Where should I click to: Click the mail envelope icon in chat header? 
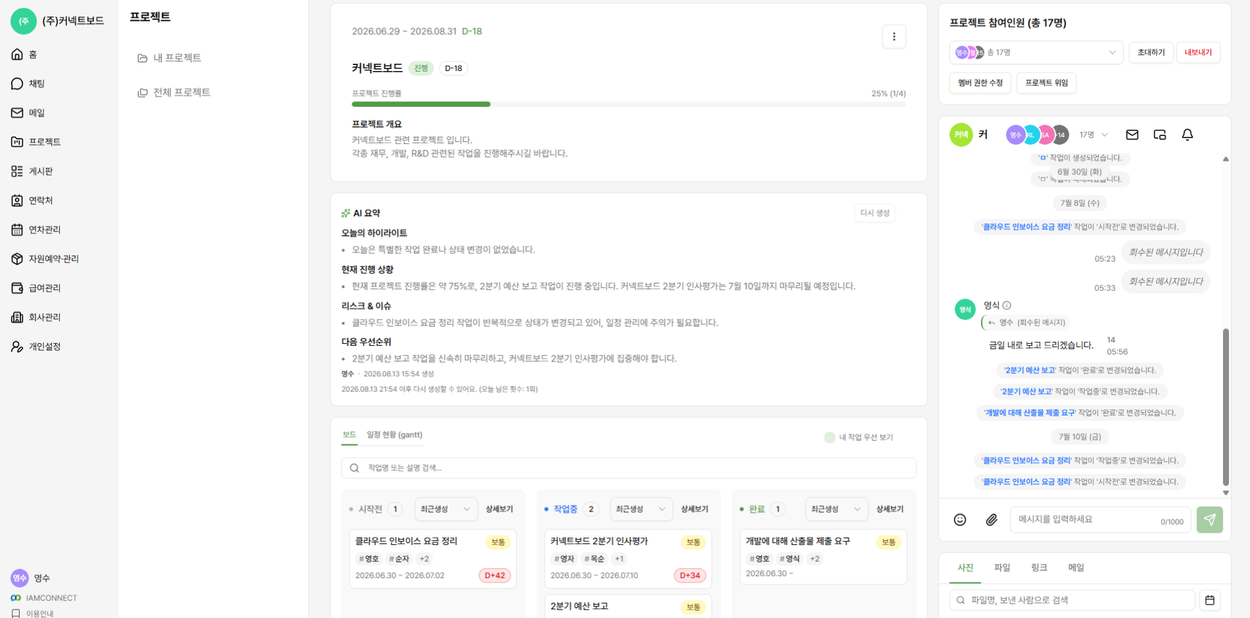[1132, 135]
